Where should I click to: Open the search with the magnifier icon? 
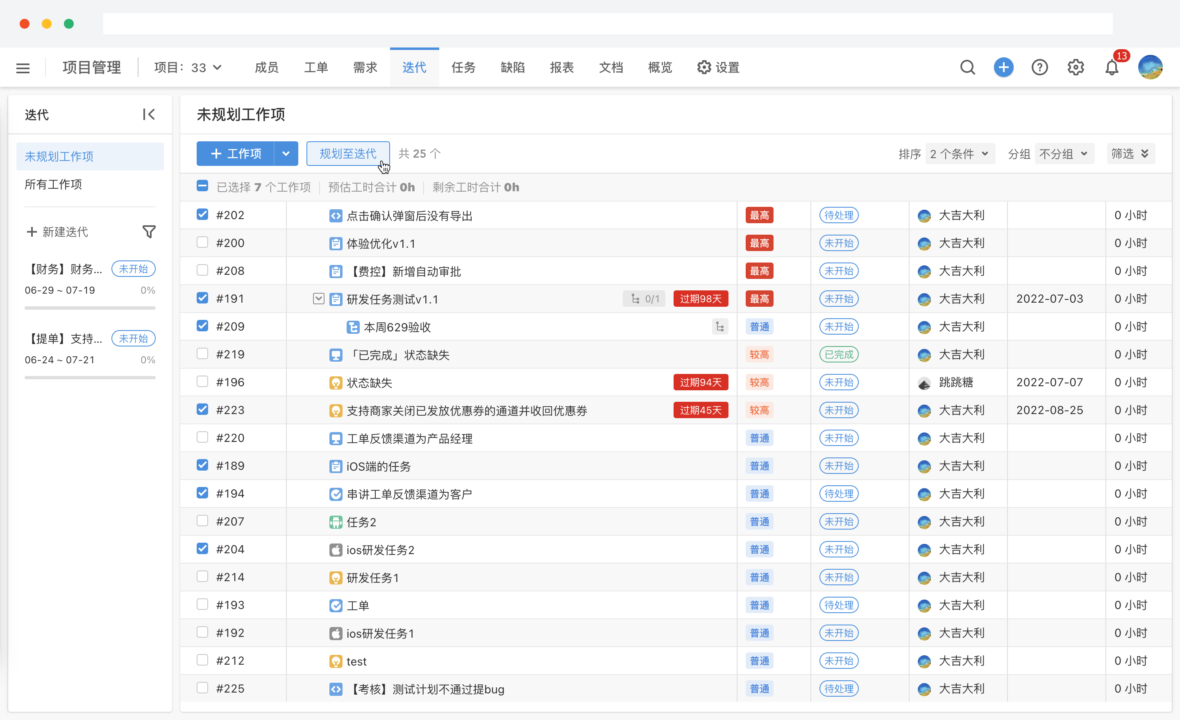coord(967,67)
